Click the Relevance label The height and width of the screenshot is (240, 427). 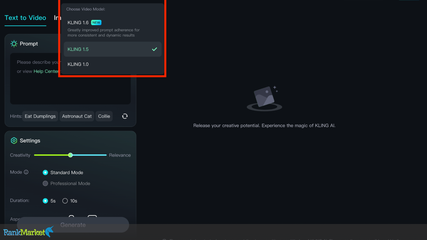pos(120,155)
